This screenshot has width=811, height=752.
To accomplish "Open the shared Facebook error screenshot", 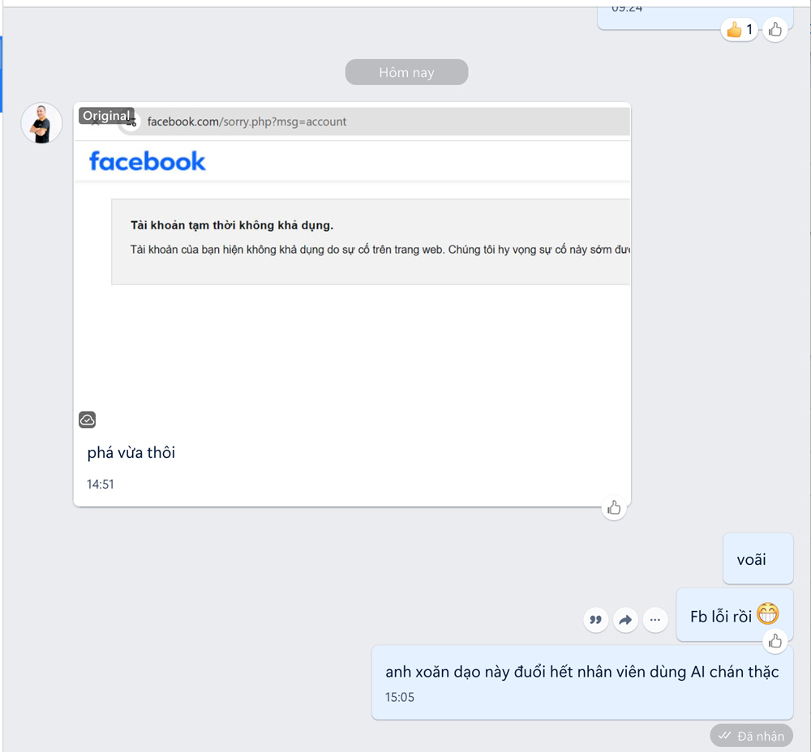I will (352, 269).
